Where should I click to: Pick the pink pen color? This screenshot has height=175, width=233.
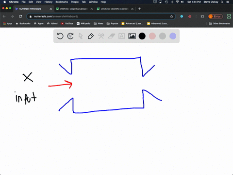point(152,36)
